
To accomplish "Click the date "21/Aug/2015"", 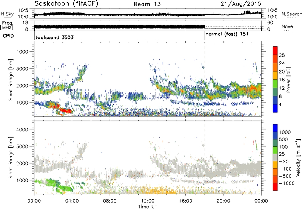I will pos(241,4).
